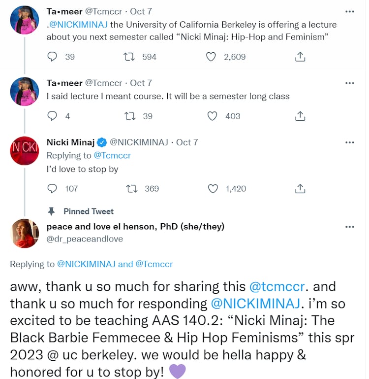The height and width of the screenshot is (379, 369).
Task: Open more options on Nicki Minaj's tweet
Action: coord(349,142)
